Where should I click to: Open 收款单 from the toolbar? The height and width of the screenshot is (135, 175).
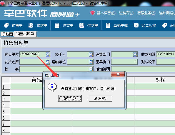pyautogui.click(x=42, y=25)
